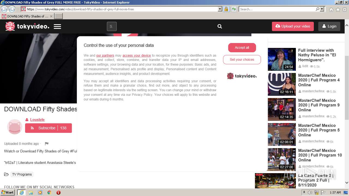Click the browser Forward button
The width and height of the screenshot is (349, 196).
pyautogui.click(x=12, y=9)
